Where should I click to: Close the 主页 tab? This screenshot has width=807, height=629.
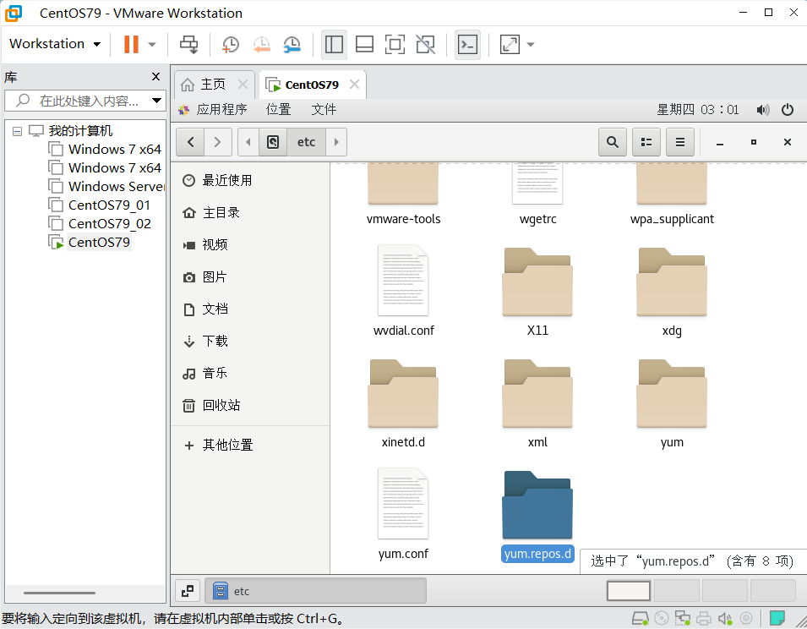[243, 84]
